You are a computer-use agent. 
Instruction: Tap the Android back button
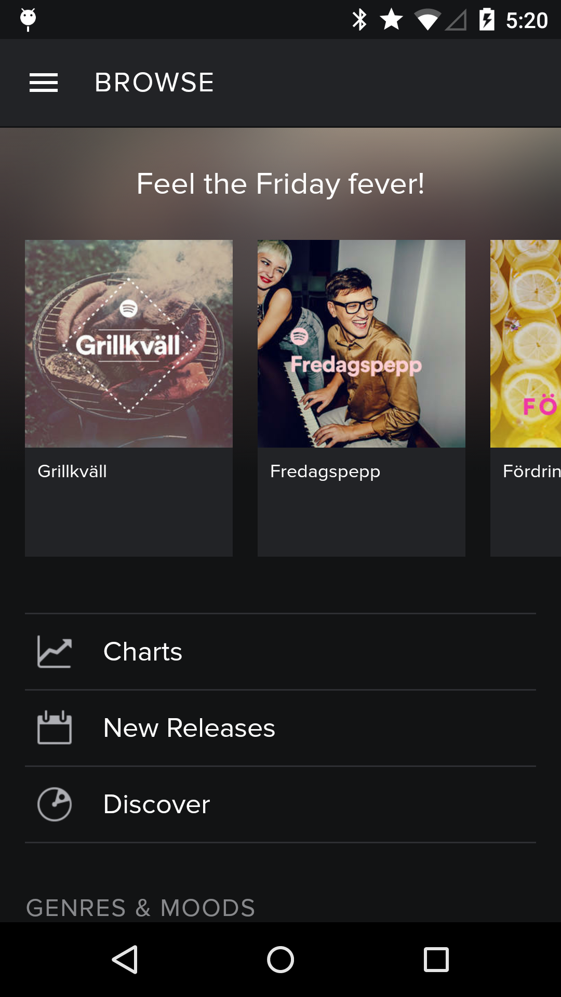(125, 959)
